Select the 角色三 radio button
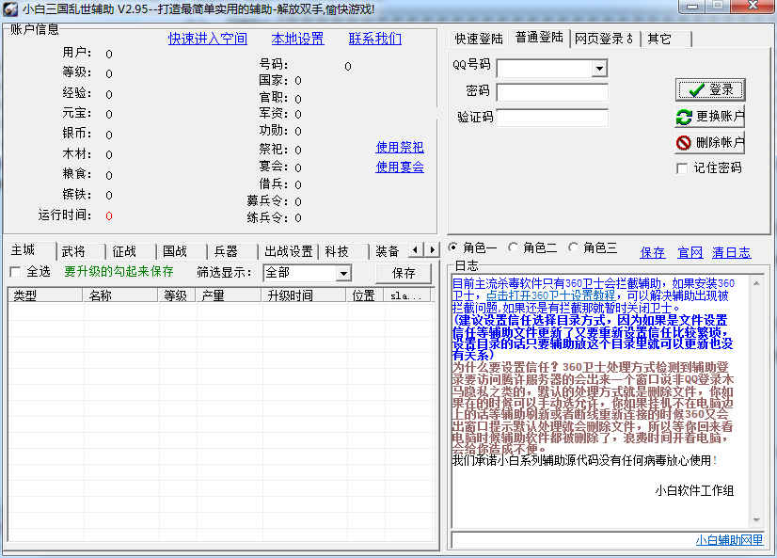The image size is (777, 558). (x=573, y=247)
